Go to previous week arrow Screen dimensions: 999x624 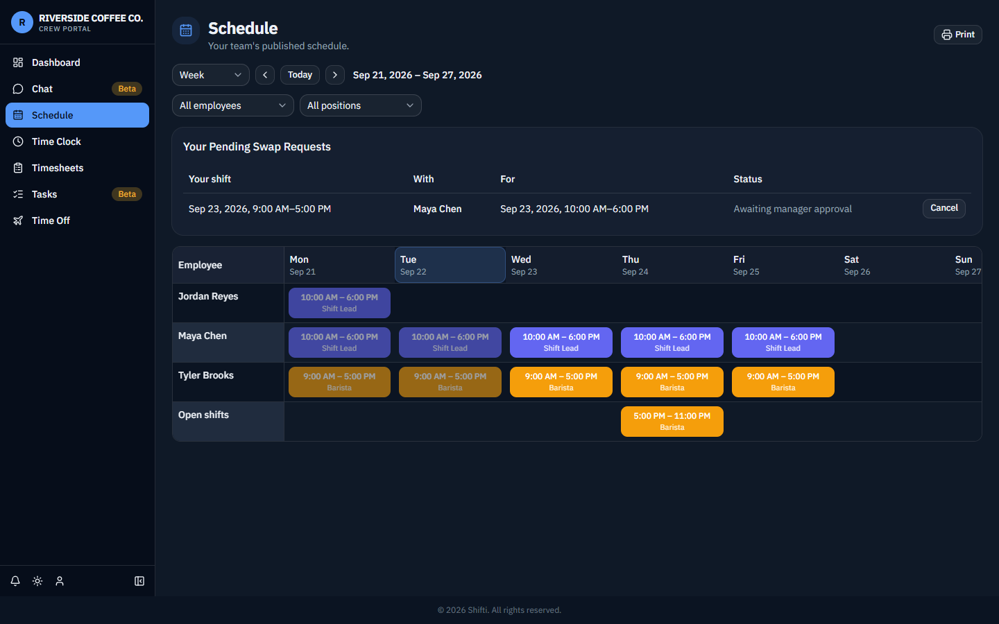(265, 75)
